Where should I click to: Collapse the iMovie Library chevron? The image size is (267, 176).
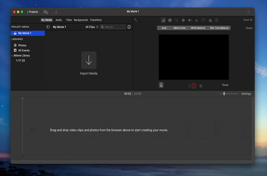tap(12, 56)
